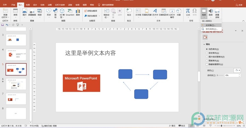Viewport: 246px width, 128px height.
Task: Select 纯色填充 solid fill option
Action: pyautogui.click(x=213, y=49)
